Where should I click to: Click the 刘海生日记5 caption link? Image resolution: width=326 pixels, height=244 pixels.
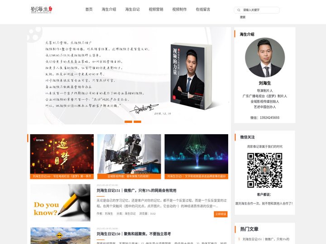[x=196, y=176]
